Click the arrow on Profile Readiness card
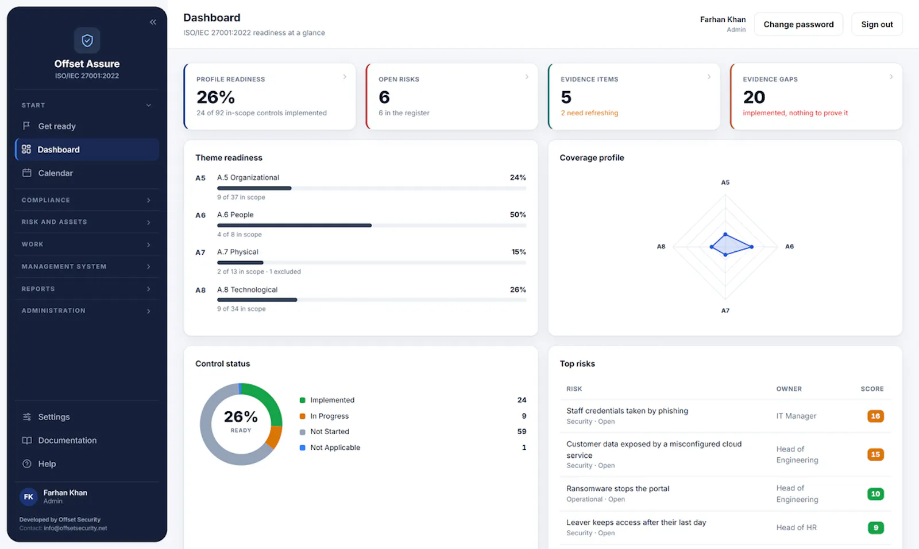 pos(345,76)
